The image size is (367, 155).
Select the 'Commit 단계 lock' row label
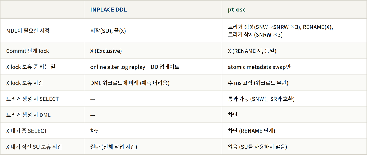pos(28,51)
